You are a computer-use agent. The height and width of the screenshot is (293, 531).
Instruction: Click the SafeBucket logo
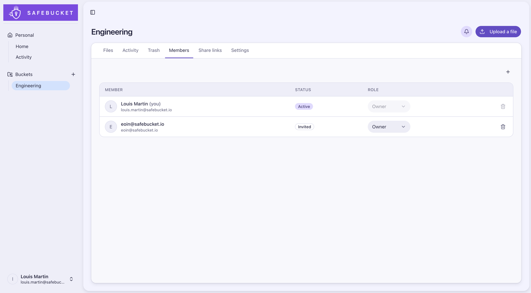(x=41, y=12)
